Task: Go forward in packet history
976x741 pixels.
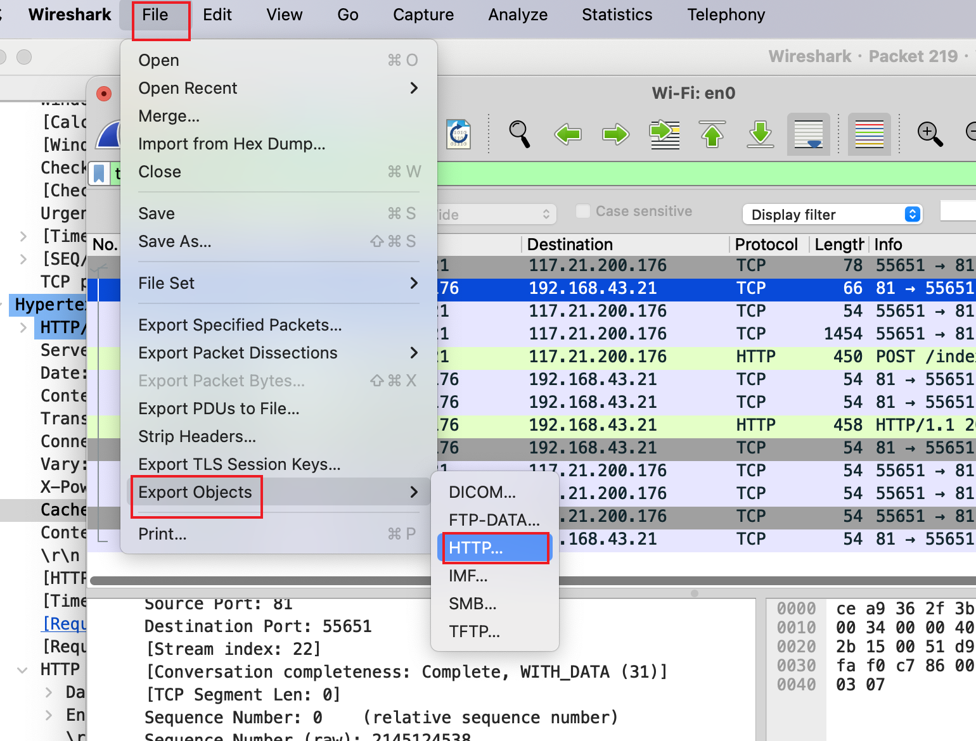Action: point(615,134)
